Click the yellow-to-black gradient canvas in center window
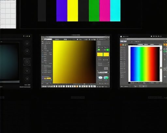The height and width of the screenshot is (133, 167). point(74,62)
